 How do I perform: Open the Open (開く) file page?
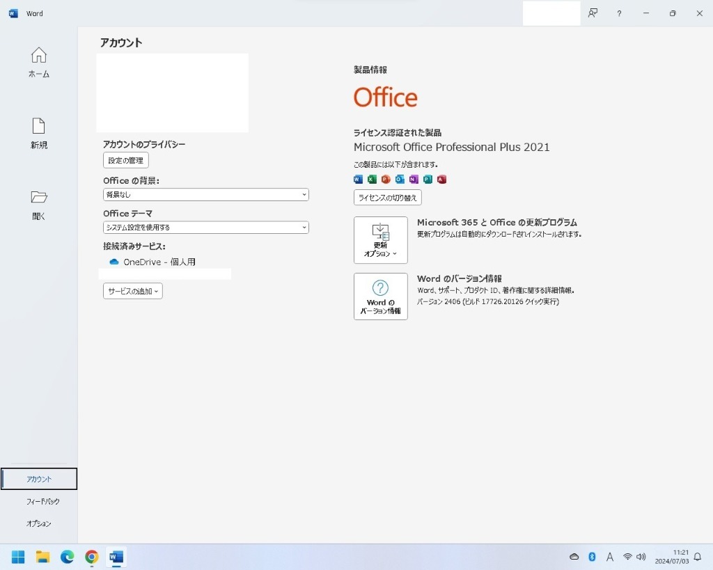click(39, 205)
